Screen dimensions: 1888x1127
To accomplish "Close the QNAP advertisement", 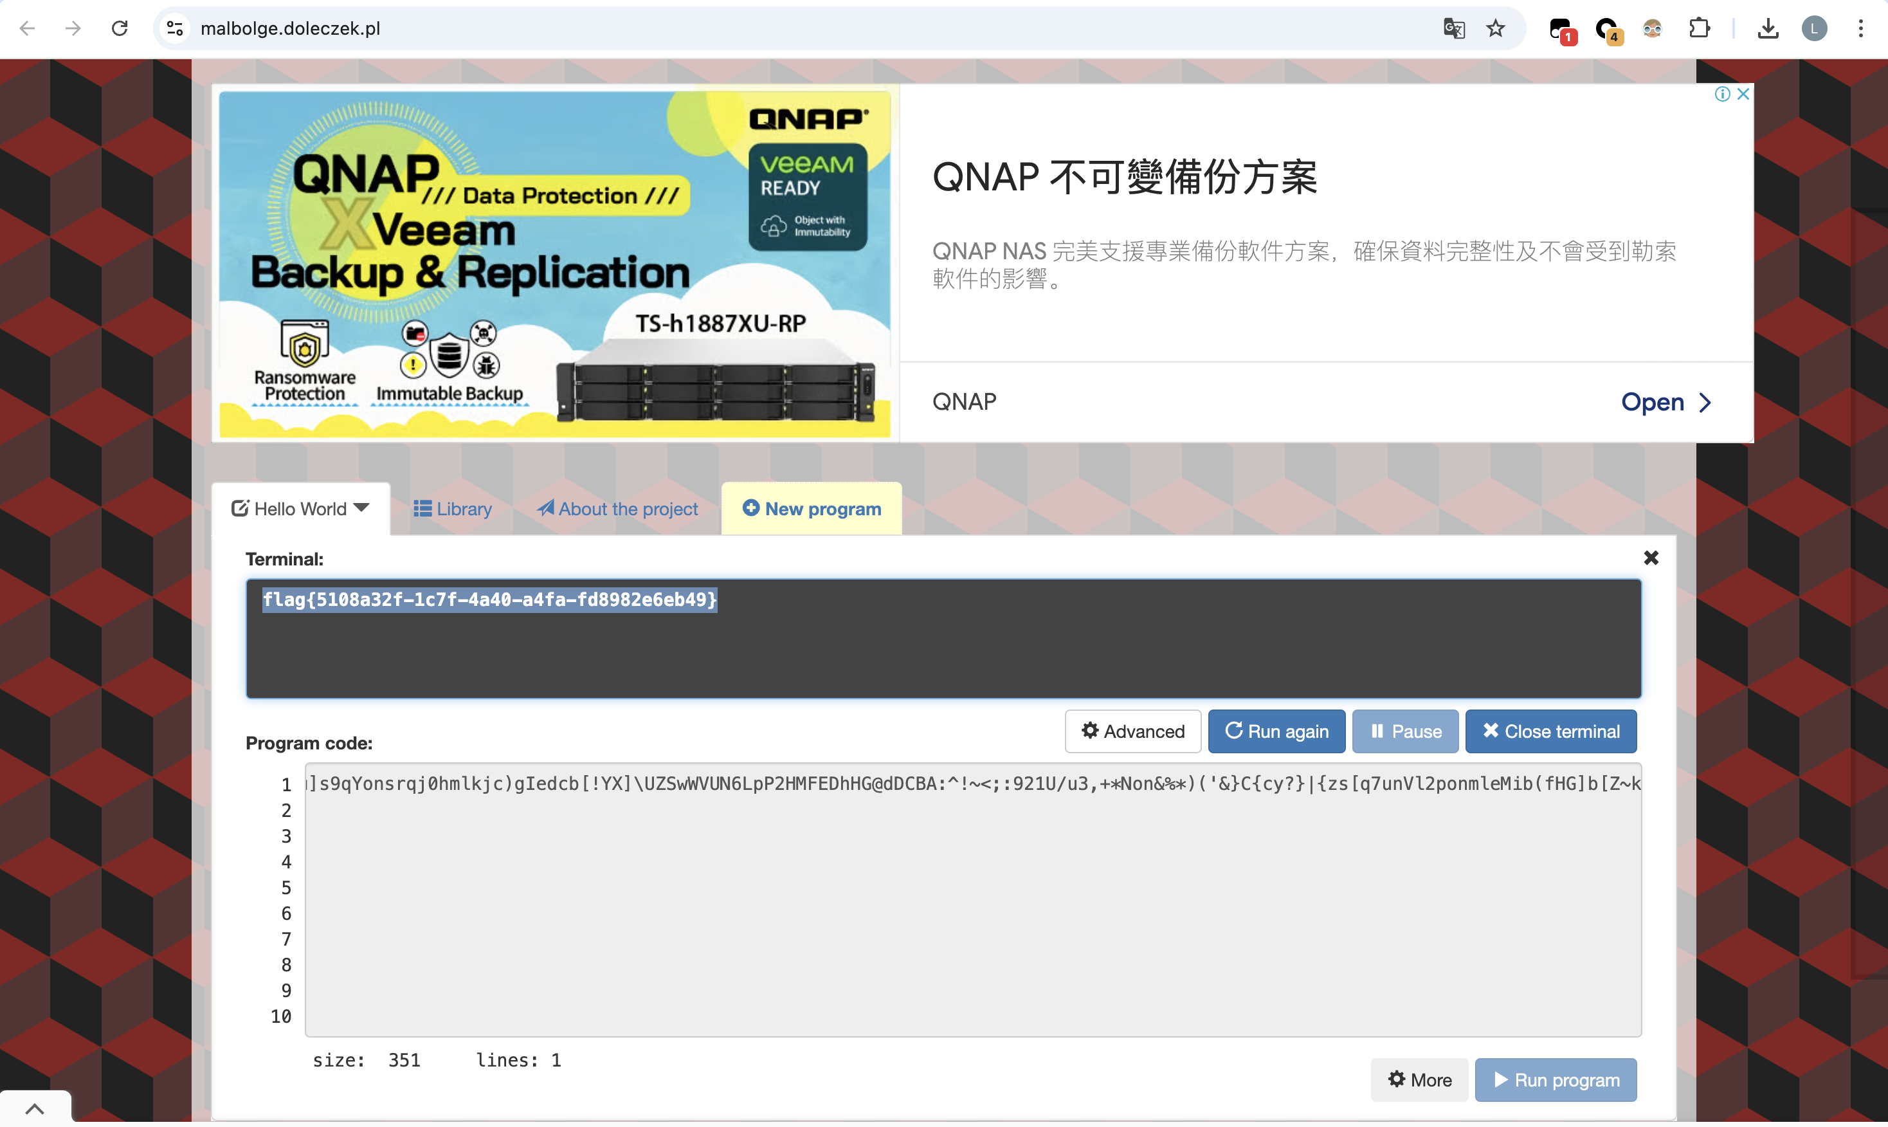I will click(x=1743, y=93).
